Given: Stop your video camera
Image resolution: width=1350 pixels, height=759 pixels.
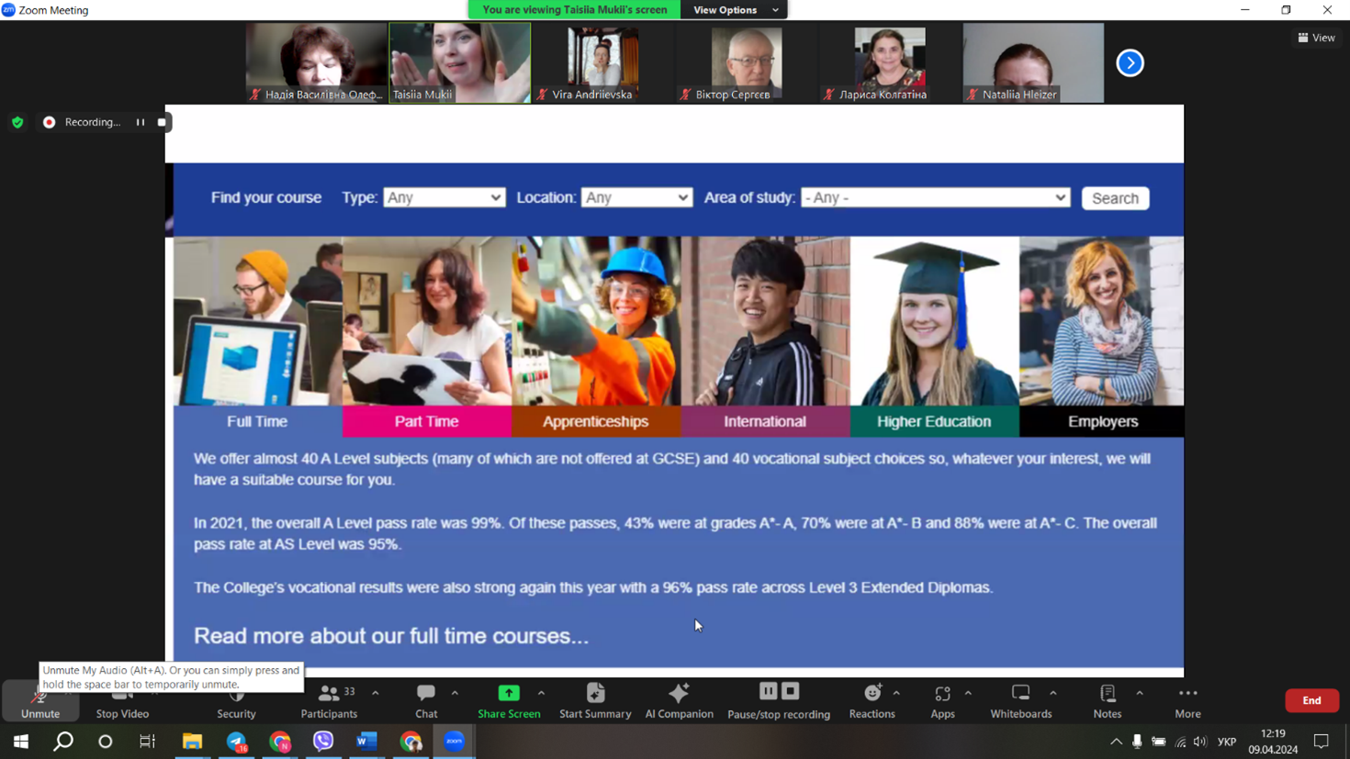Looking at the screenshot, I should click(122, 702).
